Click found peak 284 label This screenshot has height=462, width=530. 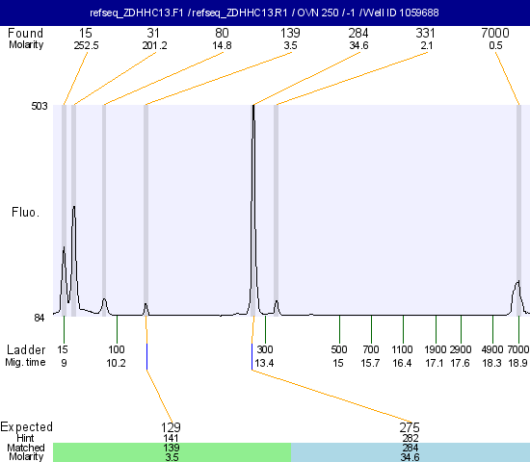[x=358, y=33]
